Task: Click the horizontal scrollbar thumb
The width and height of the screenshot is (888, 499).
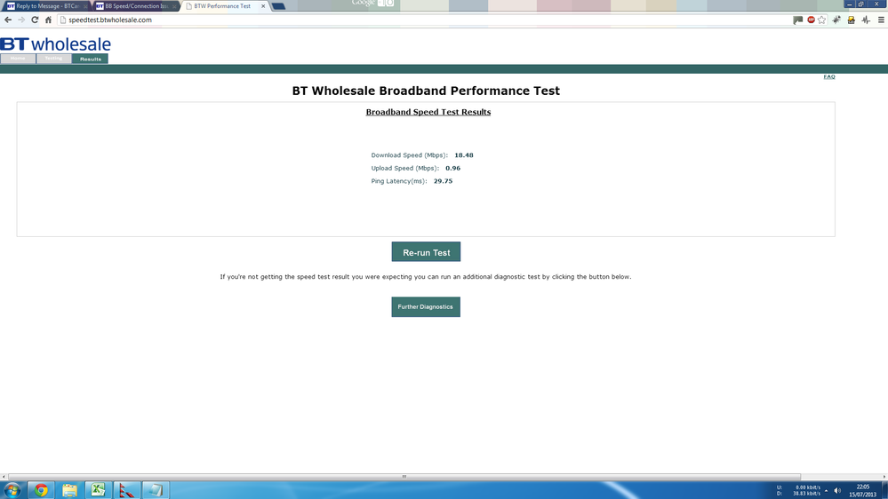Action: click(x=404, y=477)
